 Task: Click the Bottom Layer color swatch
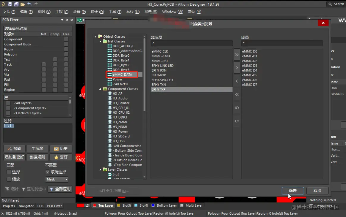pos(153,205)
